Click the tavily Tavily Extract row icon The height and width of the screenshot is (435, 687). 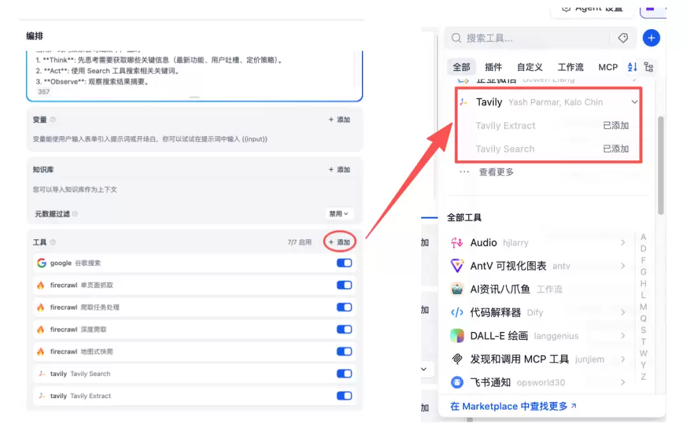(41, 396)
